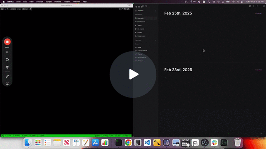Open the View menu
The image size is (266, 149).
(x=32, y=2)
